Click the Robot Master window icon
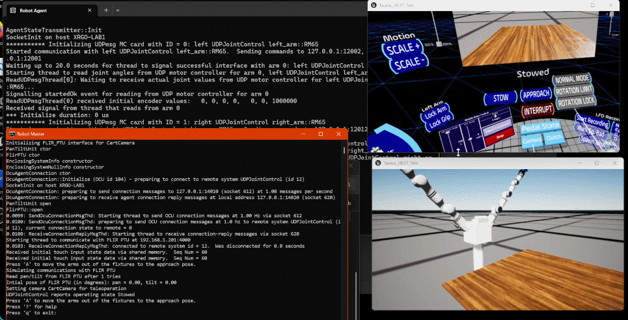628x320 pixels. [12, 133]
